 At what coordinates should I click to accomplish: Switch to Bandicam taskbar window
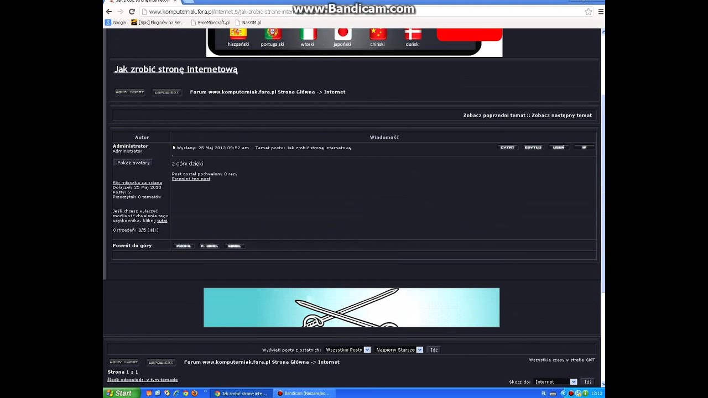tap(303, 394)
